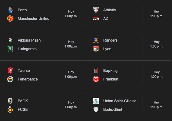Image resolution: width=172 pixels, height=121 pixels.
Task: Open the Viktoria Plzeň team link
Action: (x=29, y=41)
